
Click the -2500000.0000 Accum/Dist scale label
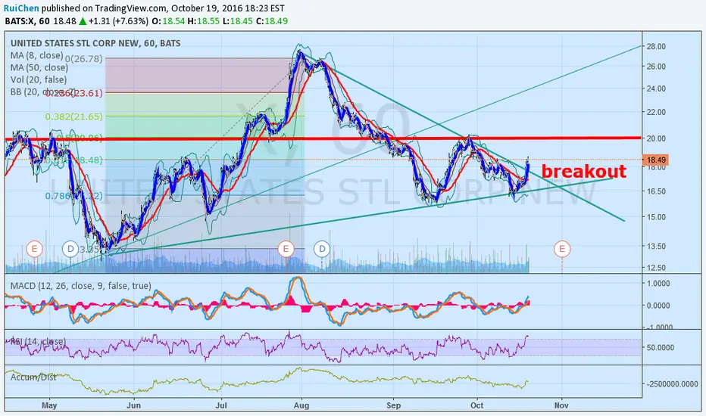672,384
